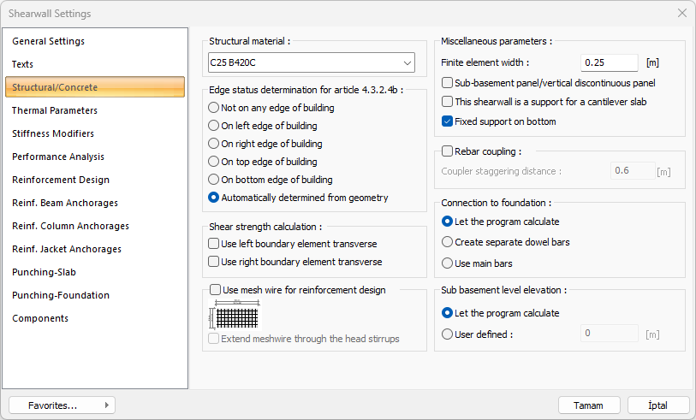Uncheck Fixed support on bottom
Screen dimensions: 696x420
point(448,121)
